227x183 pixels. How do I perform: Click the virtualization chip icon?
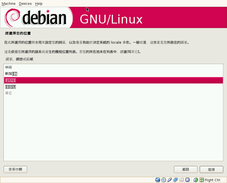pyautogui.click(x=187, y=180)
